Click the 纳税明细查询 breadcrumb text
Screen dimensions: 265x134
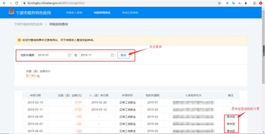coord(59,24)
